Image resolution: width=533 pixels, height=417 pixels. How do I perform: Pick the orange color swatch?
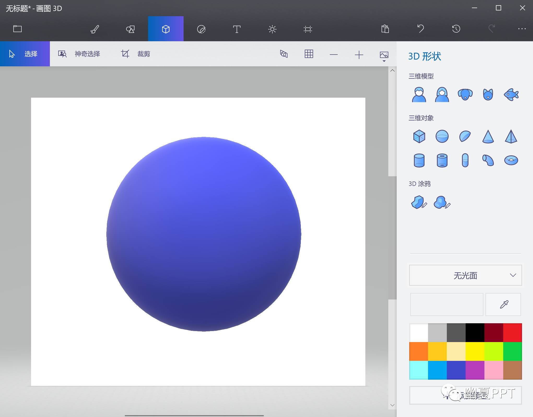(418, 351)
